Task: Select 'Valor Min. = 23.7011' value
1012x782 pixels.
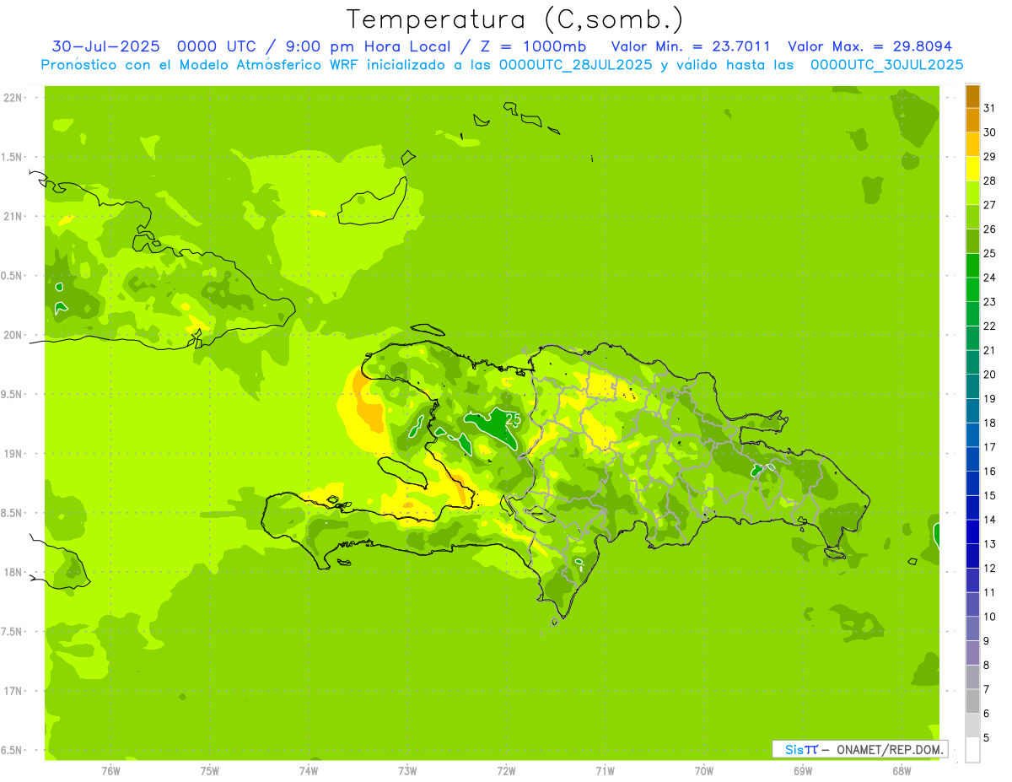Action: (691, 46)
